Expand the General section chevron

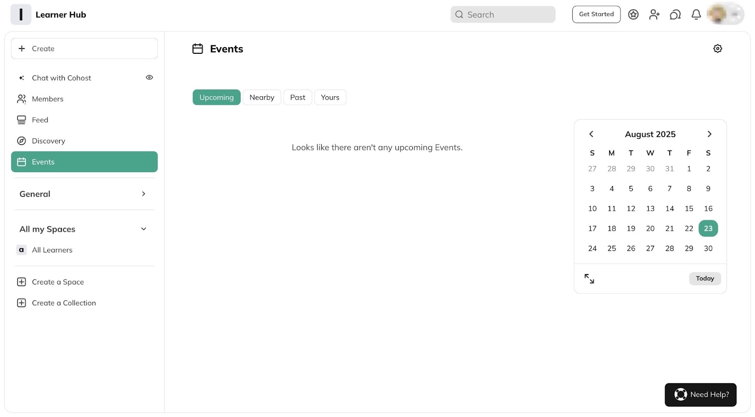coord(143,194)
